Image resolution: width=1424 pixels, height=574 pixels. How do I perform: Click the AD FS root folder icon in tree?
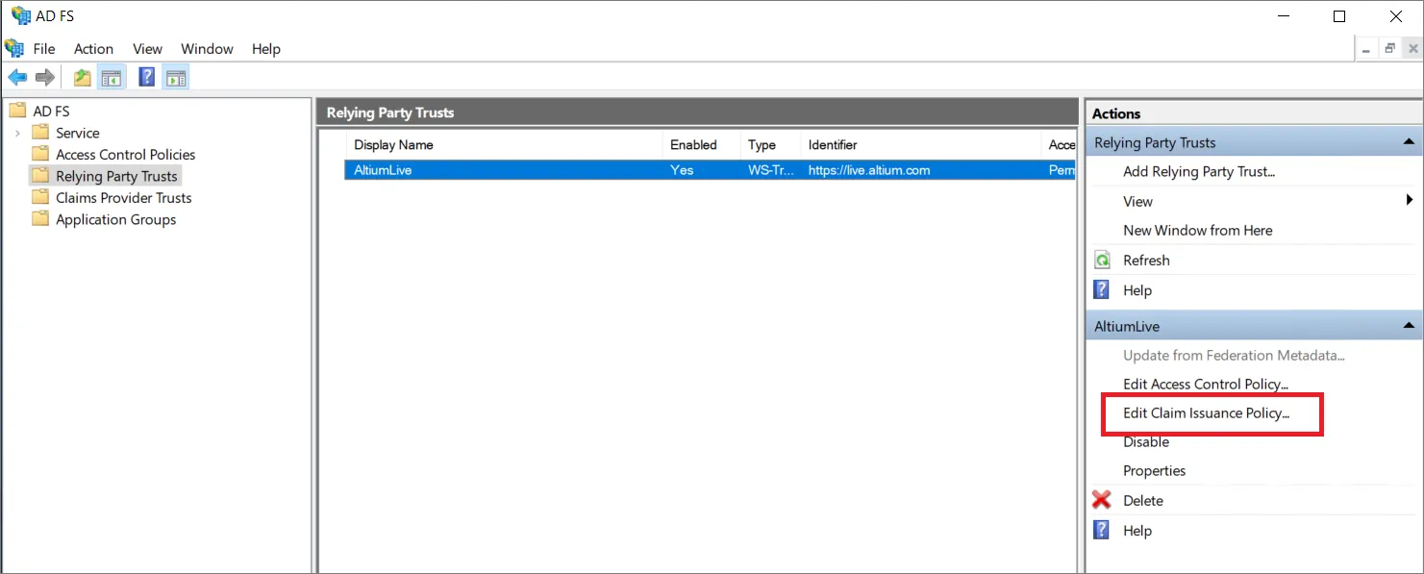(17, 111)
